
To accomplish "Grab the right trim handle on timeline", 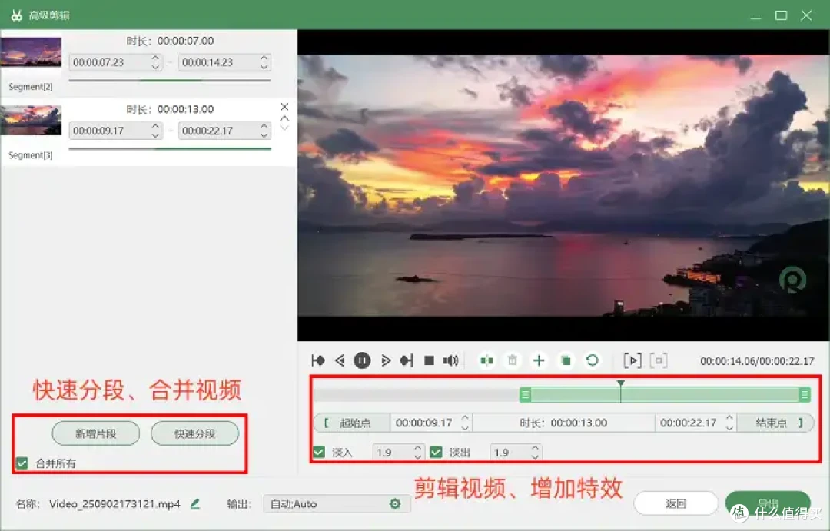I will point(805,394).
